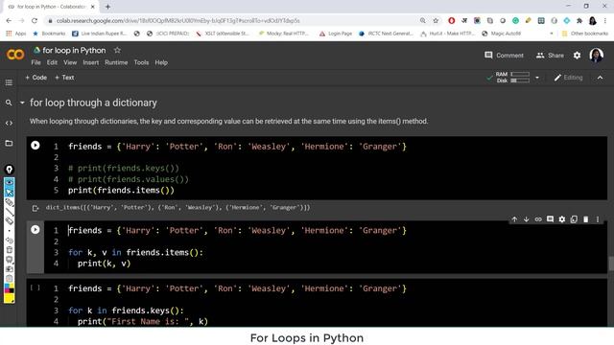The height and width of the screenshot is (345, 614).
Task: Open the cell's editor settings gear
Action: [562, 219]
